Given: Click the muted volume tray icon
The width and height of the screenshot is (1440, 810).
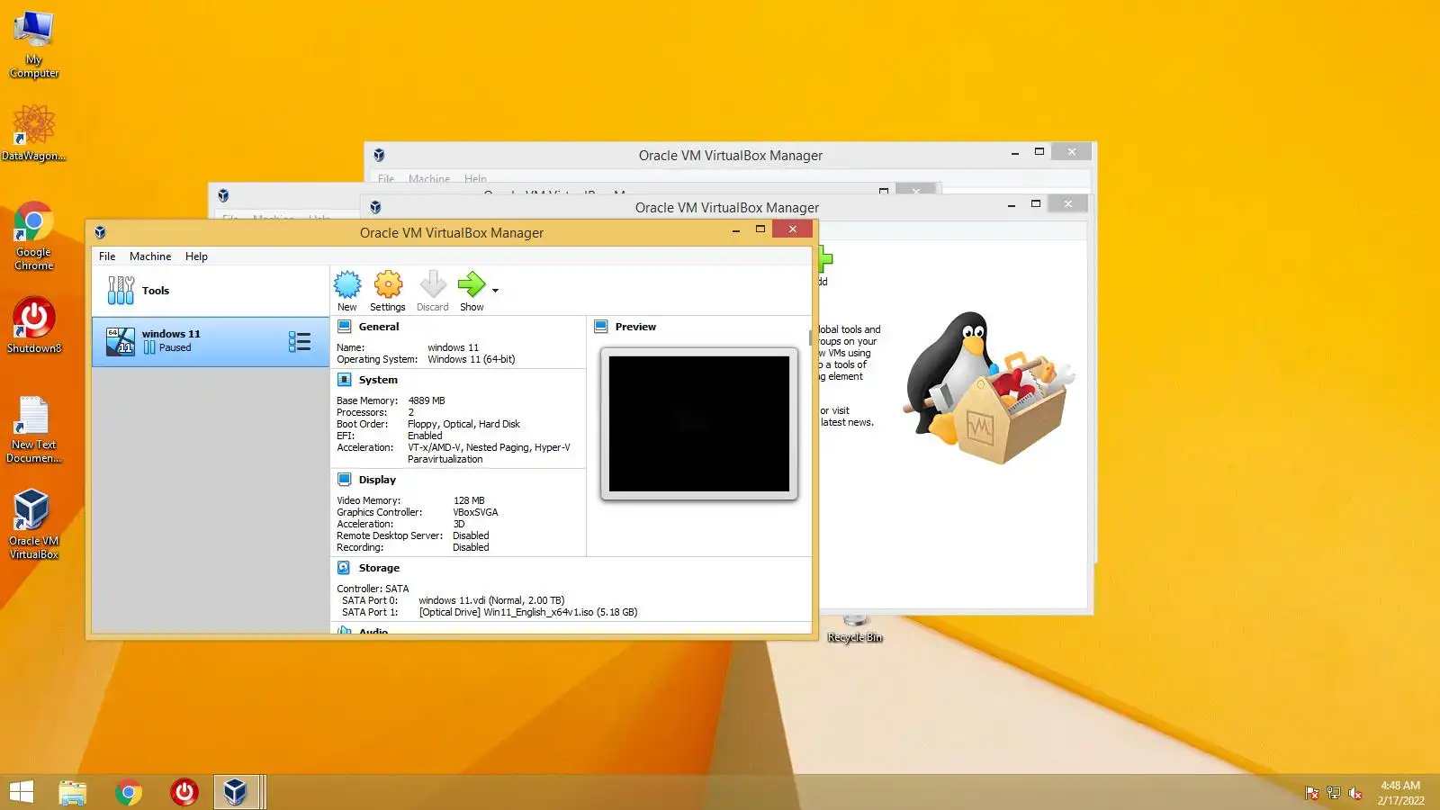Looking at the screenshot, I should coord(1355,793).
